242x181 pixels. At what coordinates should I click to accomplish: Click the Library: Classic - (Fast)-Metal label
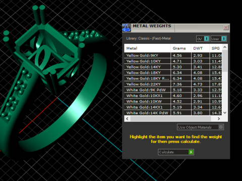coord(148,38)
